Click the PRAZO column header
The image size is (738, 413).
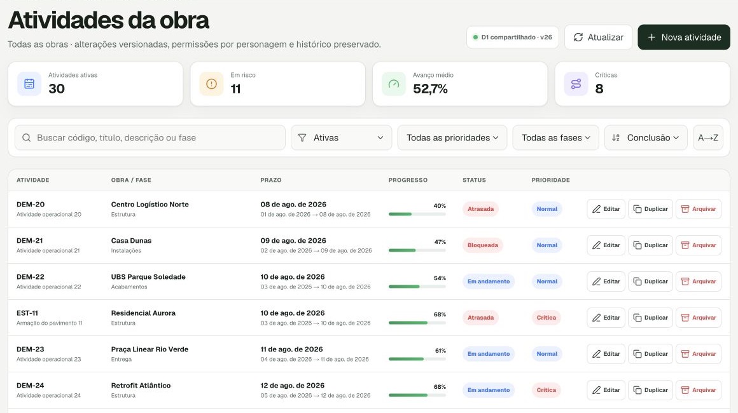coord(271,180)
